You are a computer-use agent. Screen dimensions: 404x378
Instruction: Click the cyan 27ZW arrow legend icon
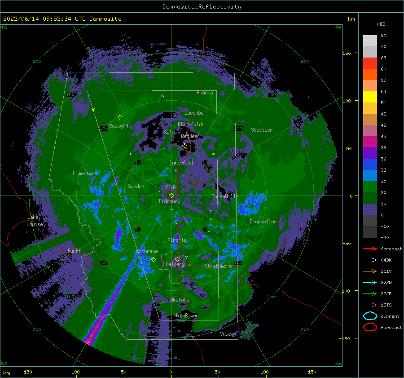click(x=370, y=283)
